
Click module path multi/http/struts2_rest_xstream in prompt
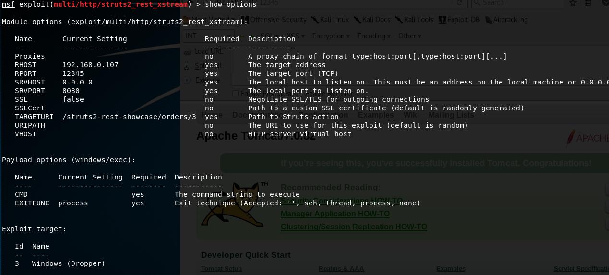pyautogui.click(x=120, y=4)
